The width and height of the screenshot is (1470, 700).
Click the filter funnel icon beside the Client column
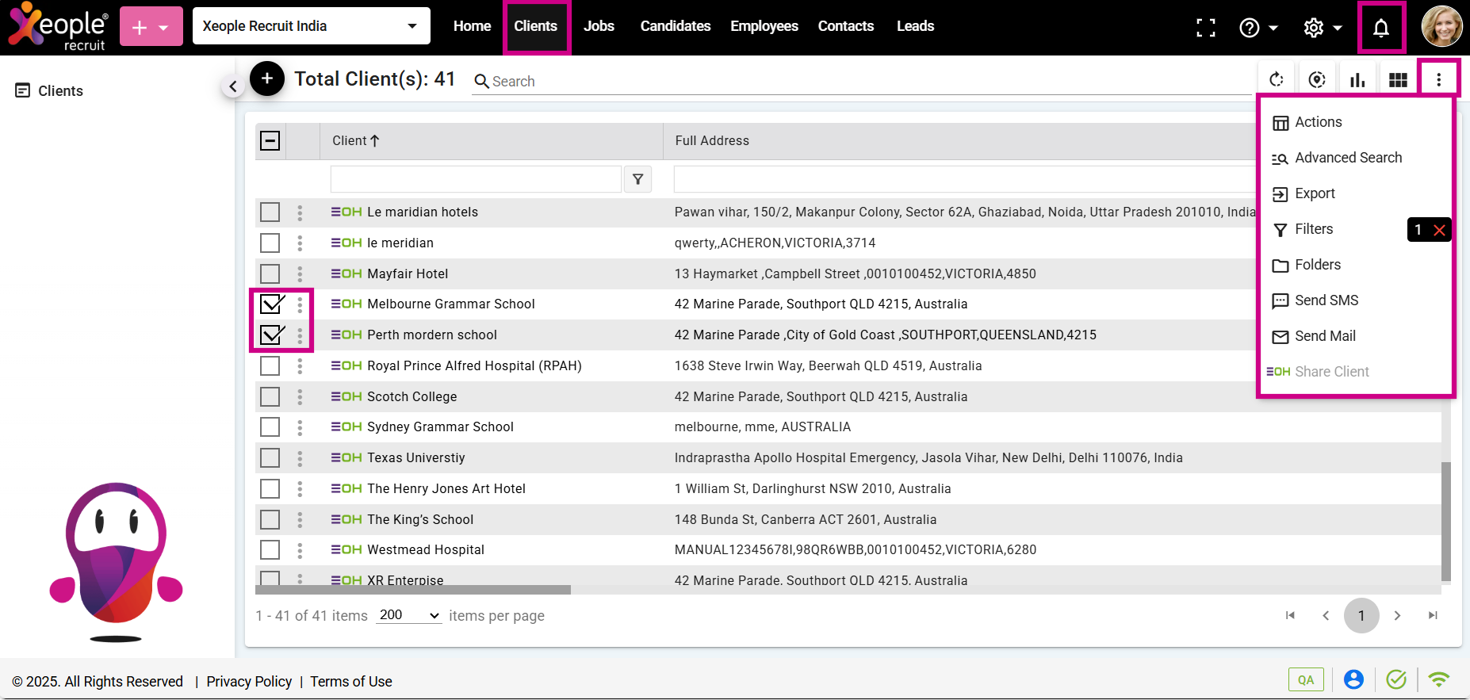[x=637, y=179]
